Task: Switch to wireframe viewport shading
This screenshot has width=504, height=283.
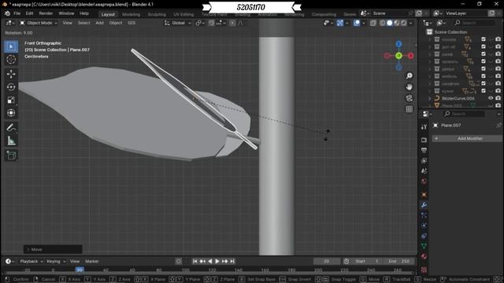Action: click(383, 23)
